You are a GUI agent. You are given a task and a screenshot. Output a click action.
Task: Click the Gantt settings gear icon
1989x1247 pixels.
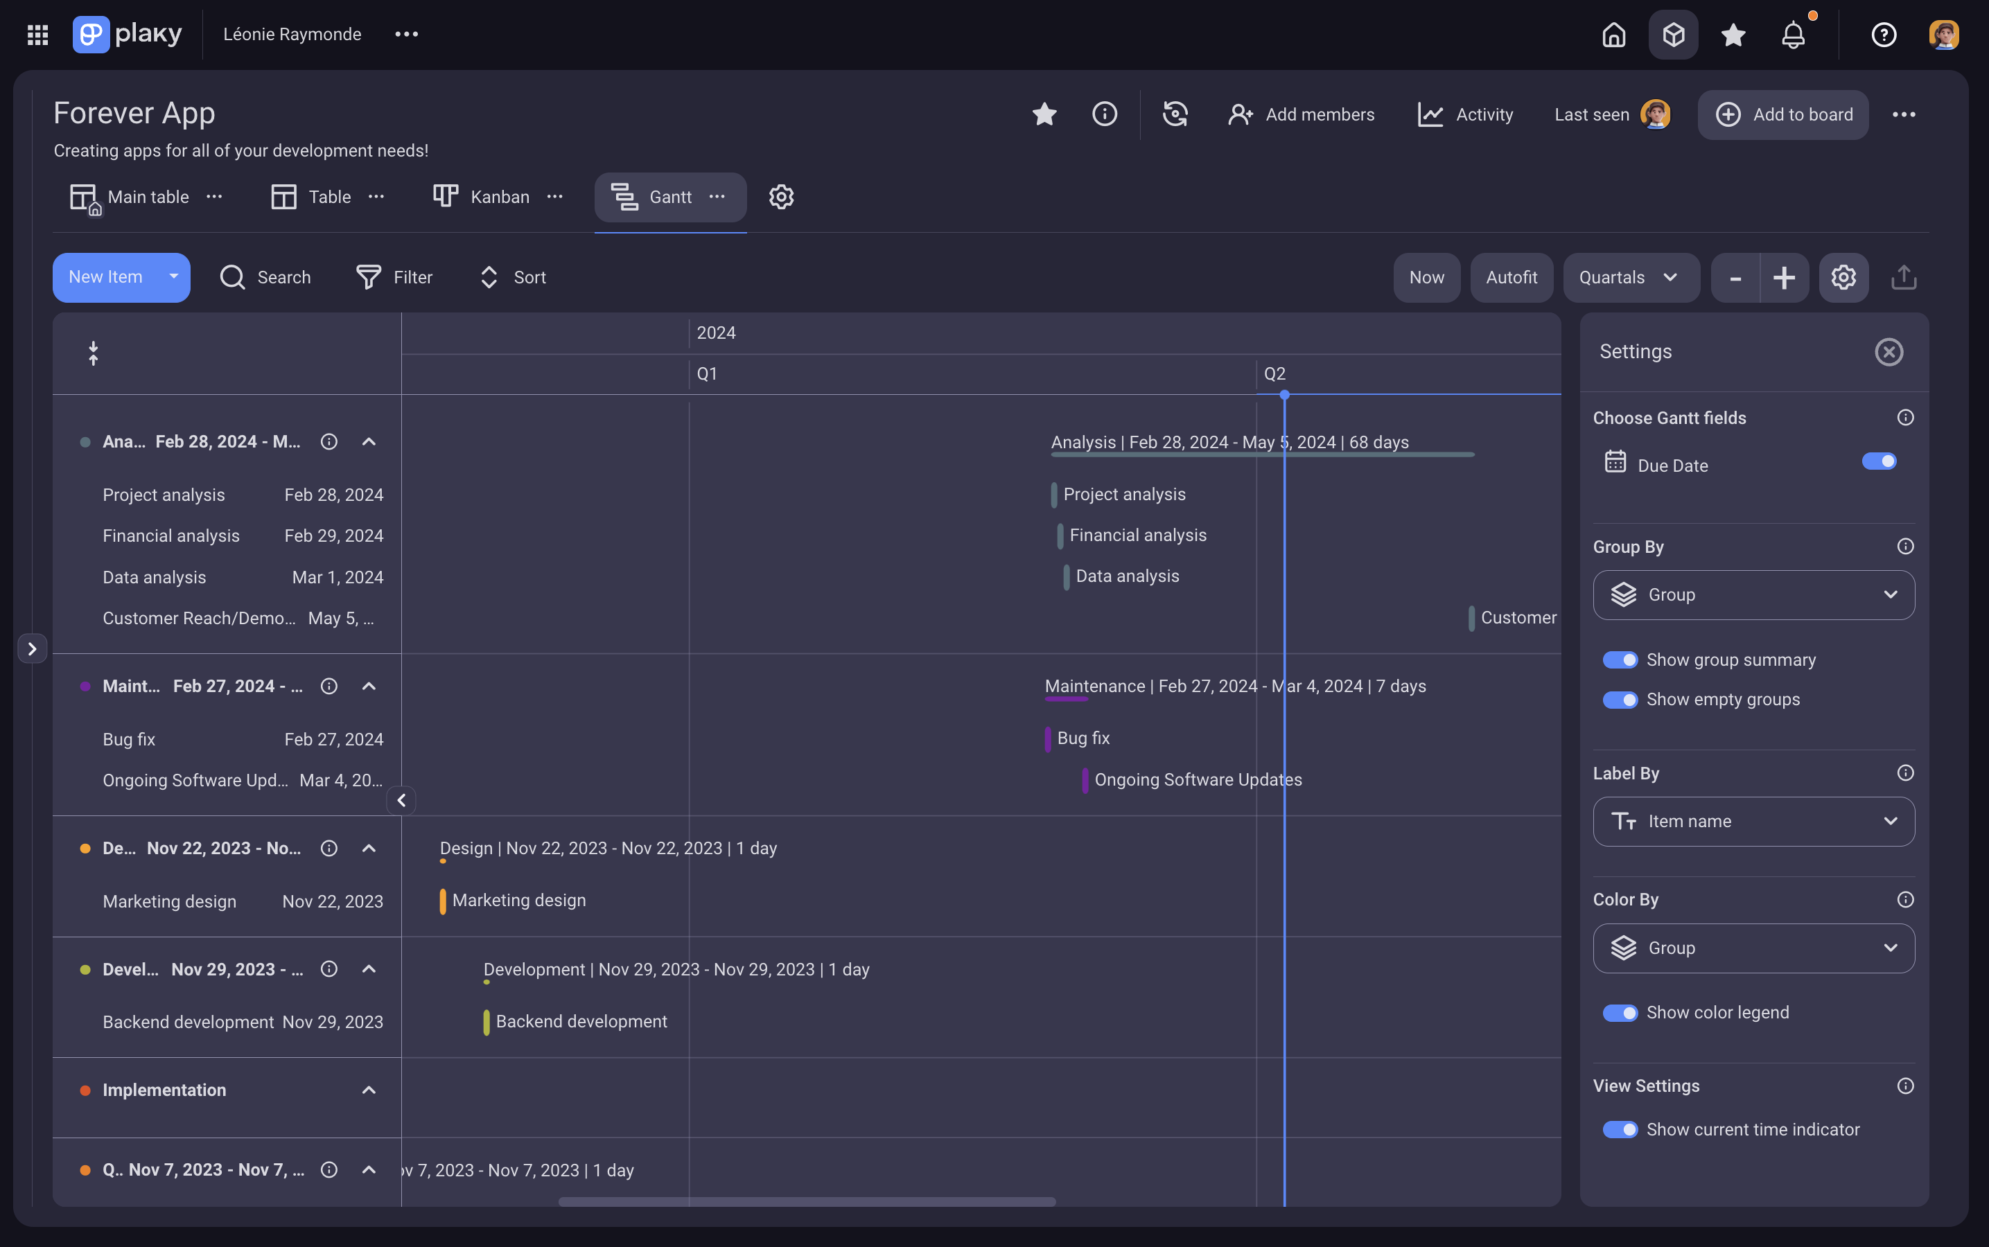(780, 197)
